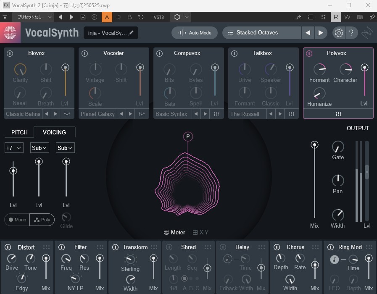Click the undo arrow in host toolbar

coord(141,17)
